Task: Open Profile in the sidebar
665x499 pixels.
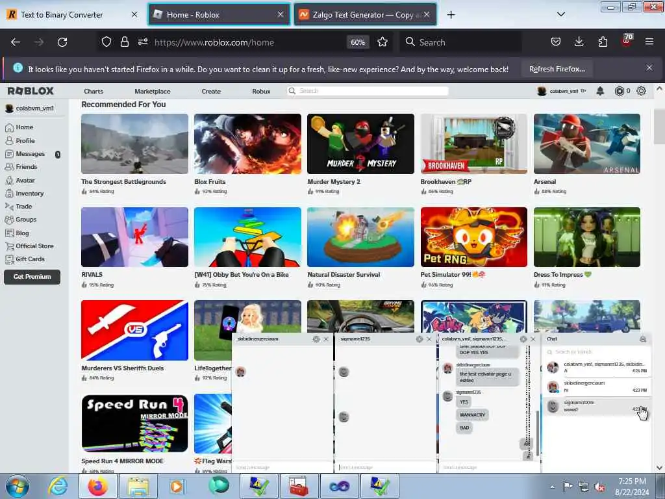Action: (x=25, y=140)
